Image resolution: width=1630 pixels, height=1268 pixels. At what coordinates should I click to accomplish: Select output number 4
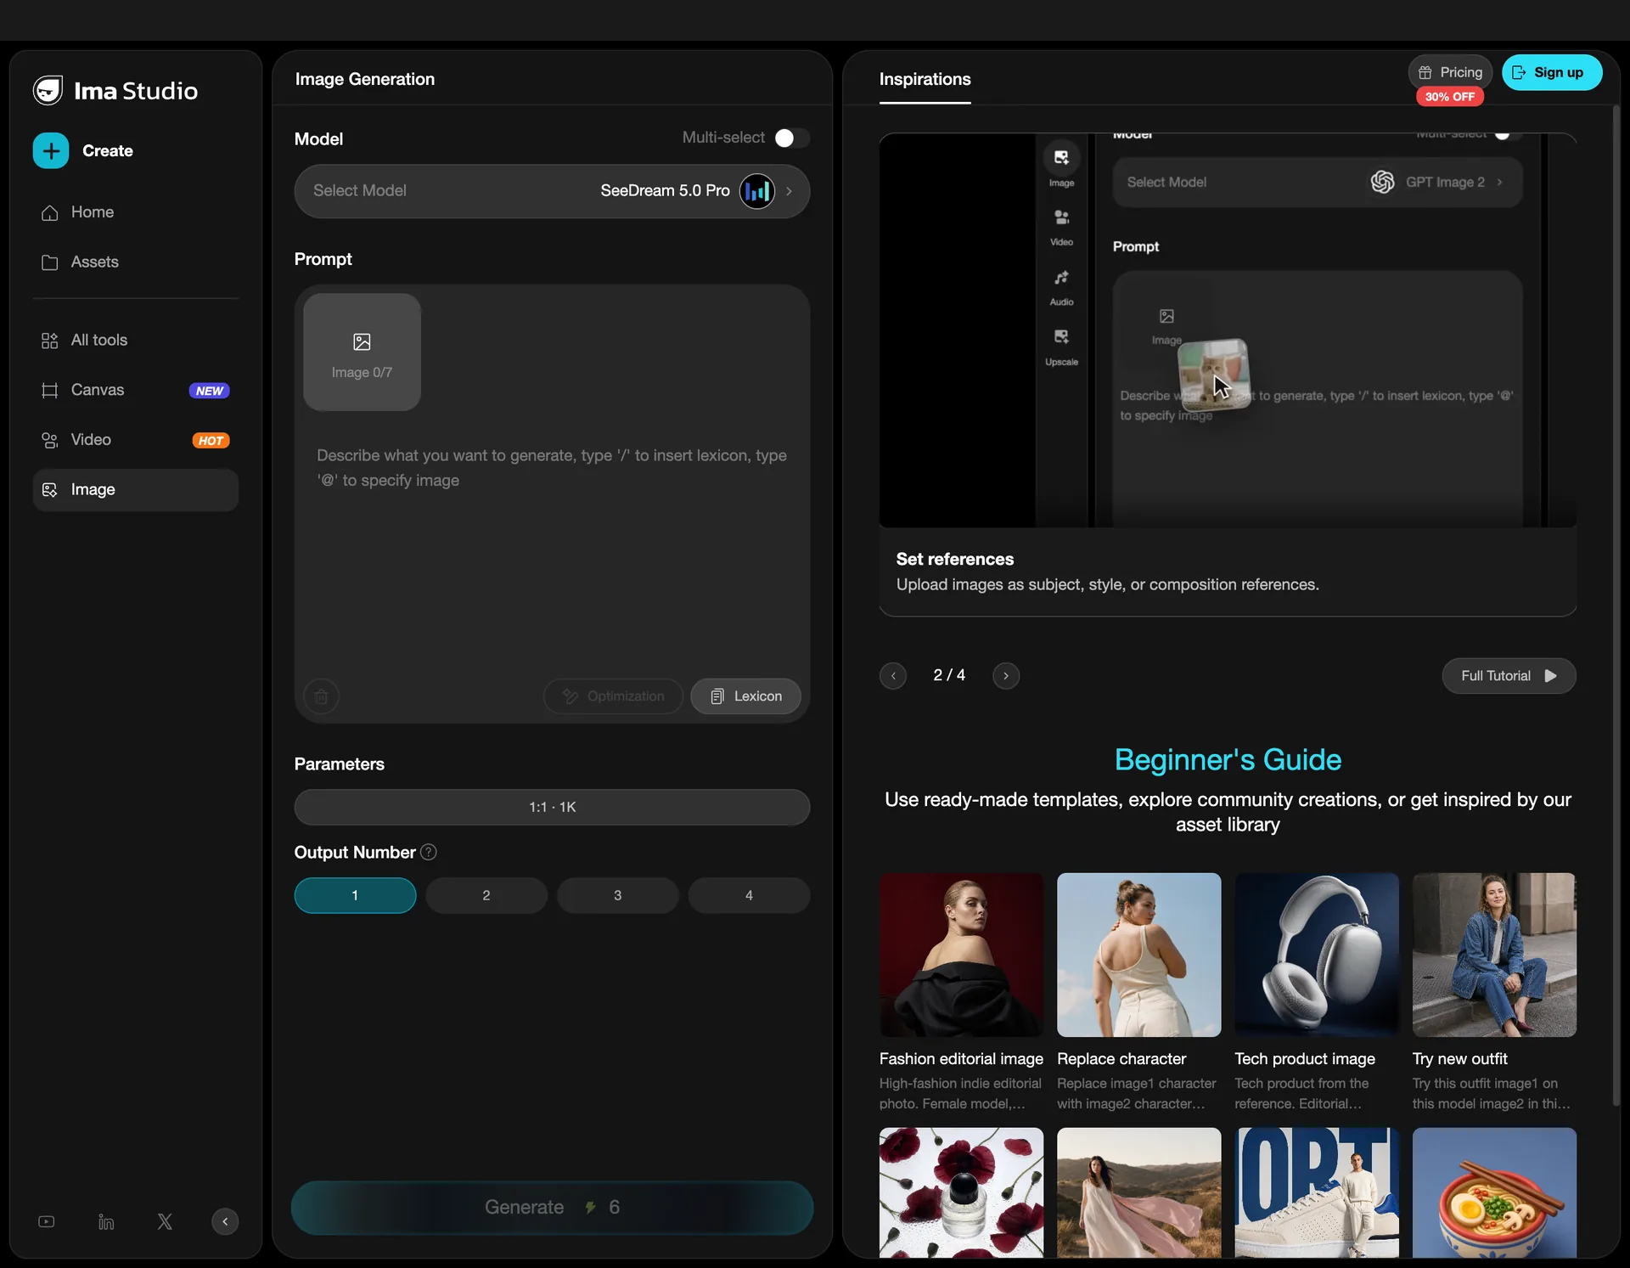coord(749,895)
